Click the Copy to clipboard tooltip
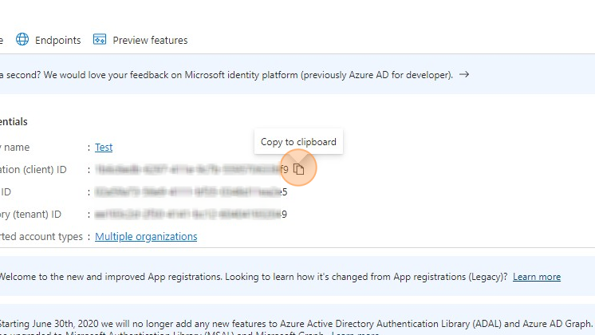The width and height of the screenshot is (595, 335). (298, 142)
